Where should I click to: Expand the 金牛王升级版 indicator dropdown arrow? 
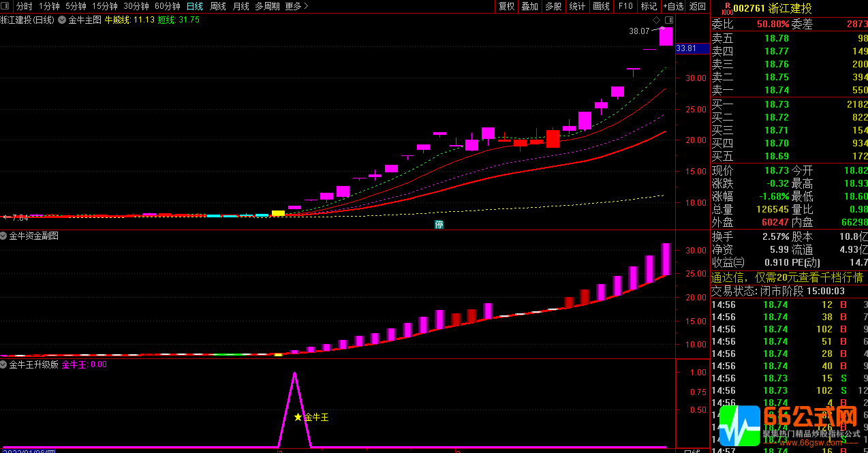point(4,364)
